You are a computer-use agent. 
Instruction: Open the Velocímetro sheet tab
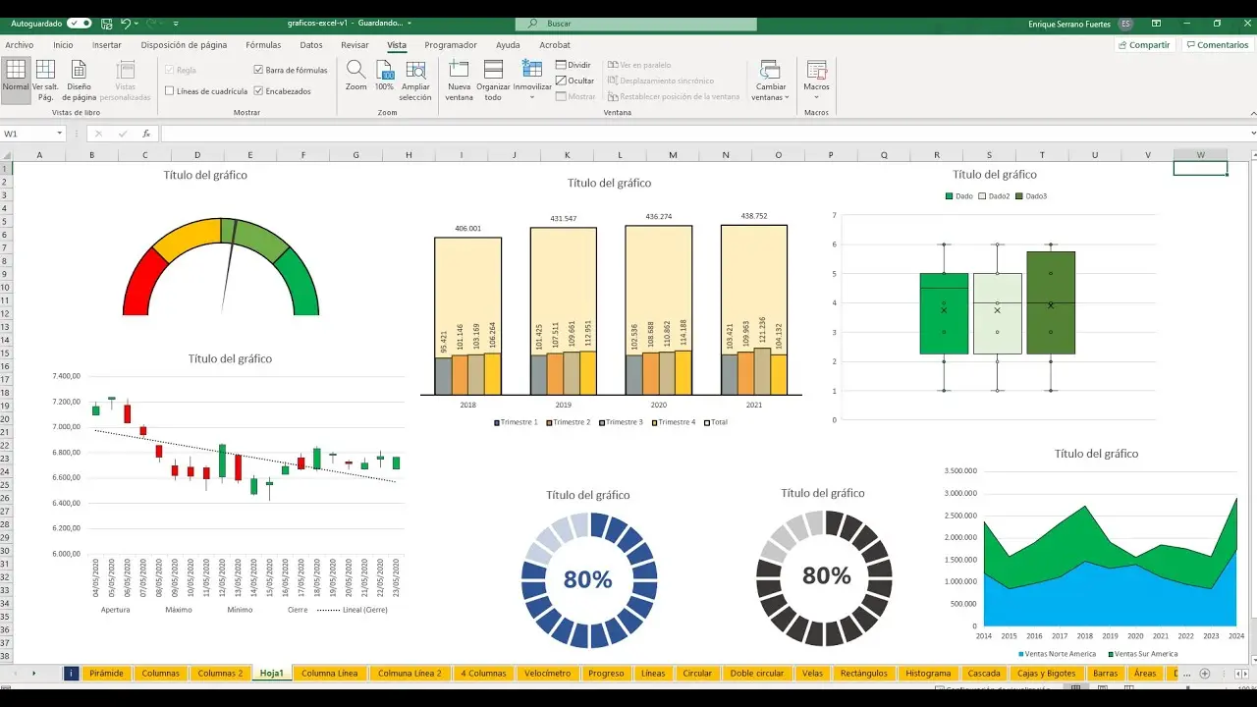[547, 674]
